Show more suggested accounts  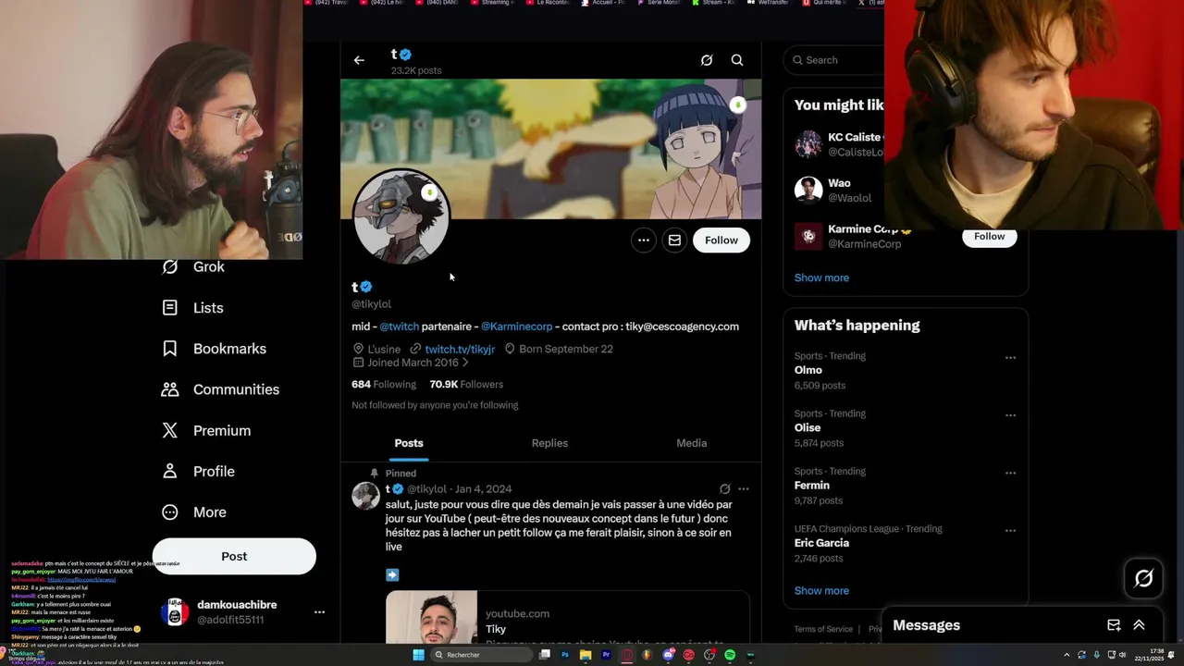(x=821, y=277)
